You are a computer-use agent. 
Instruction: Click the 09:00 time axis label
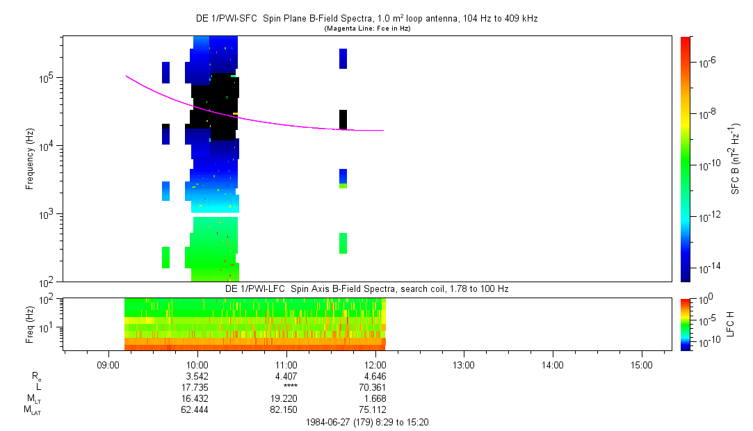point(108,364)
